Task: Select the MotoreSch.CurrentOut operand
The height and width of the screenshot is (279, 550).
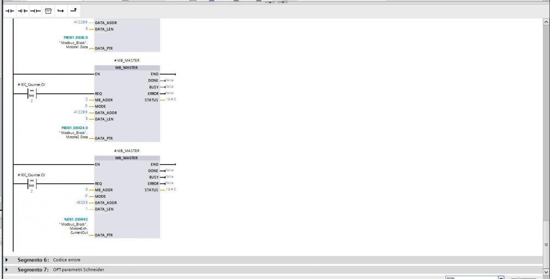Action: click(73, 228)
